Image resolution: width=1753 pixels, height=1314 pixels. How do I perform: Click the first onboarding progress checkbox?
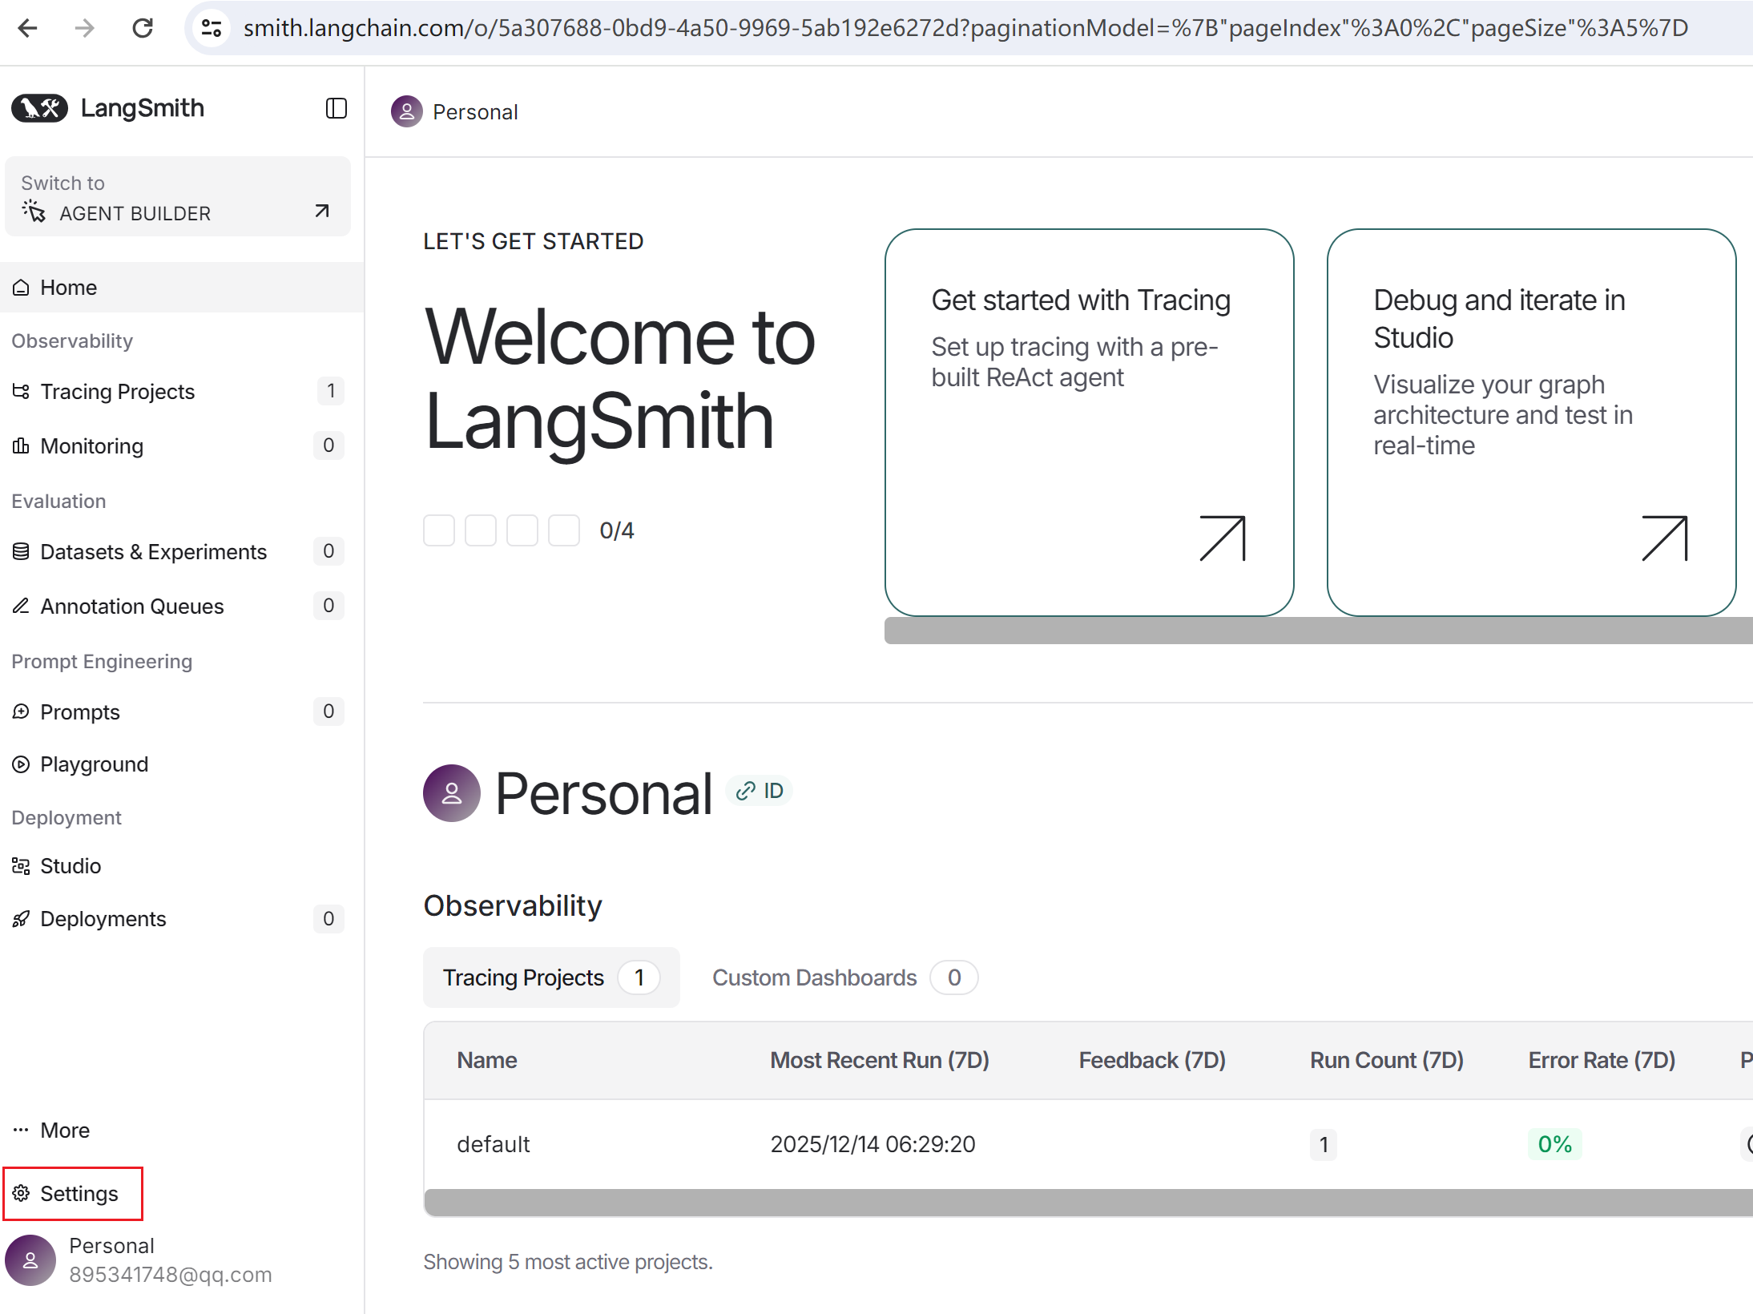[438, 530]
